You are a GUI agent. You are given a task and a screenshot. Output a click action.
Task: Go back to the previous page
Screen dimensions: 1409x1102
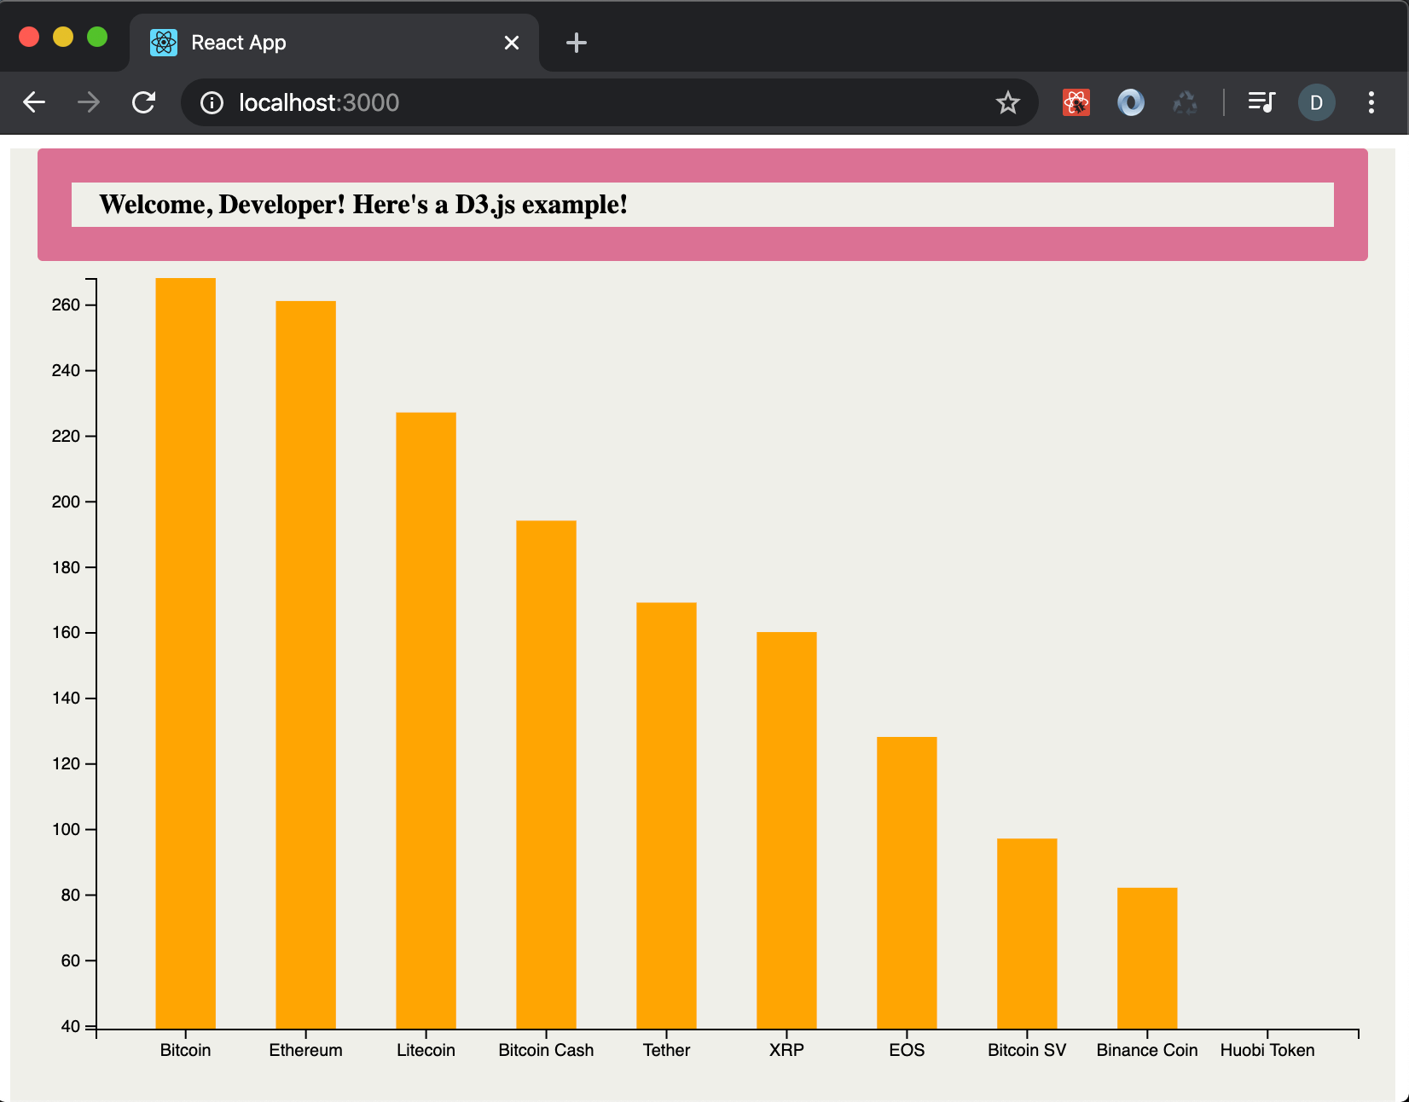pos(34,102)
